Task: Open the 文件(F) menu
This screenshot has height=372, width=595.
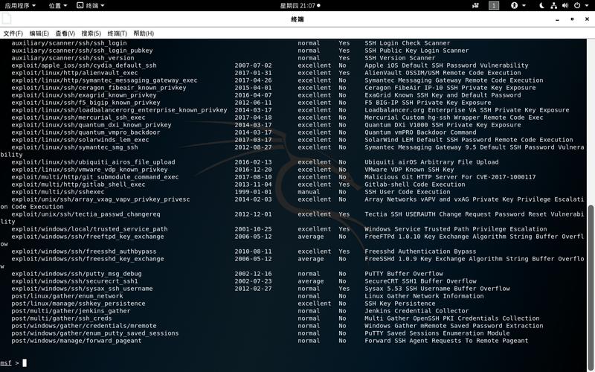Action: click(x=13, y=33)
